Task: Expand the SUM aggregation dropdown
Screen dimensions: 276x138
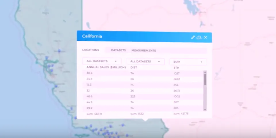Action: [x=188, y=62]
